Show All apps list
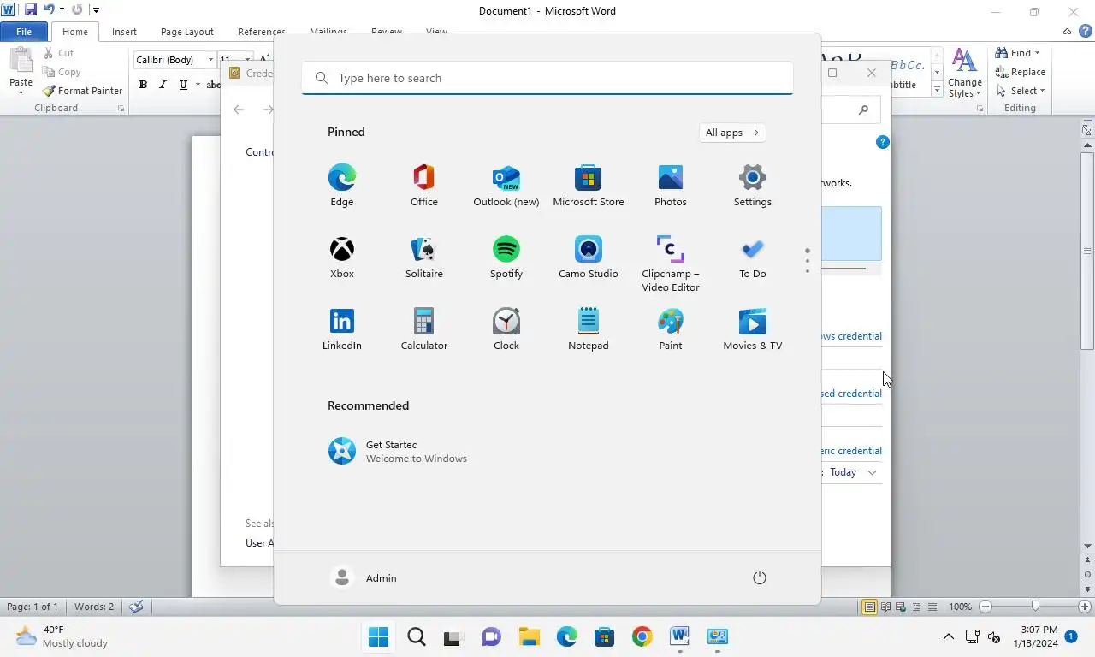The height and width of the screenshot is (657, 1095). pyautogui.click(x=732, y=133)
